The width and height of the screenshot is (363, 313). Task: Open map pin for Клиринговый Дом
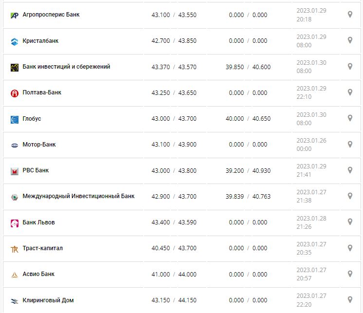[x=349, y=300]
